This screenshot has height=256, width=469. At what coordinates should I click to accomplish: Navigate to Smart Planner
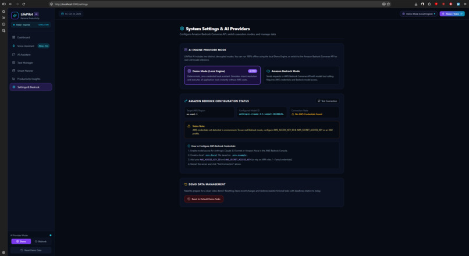[31, 71]
